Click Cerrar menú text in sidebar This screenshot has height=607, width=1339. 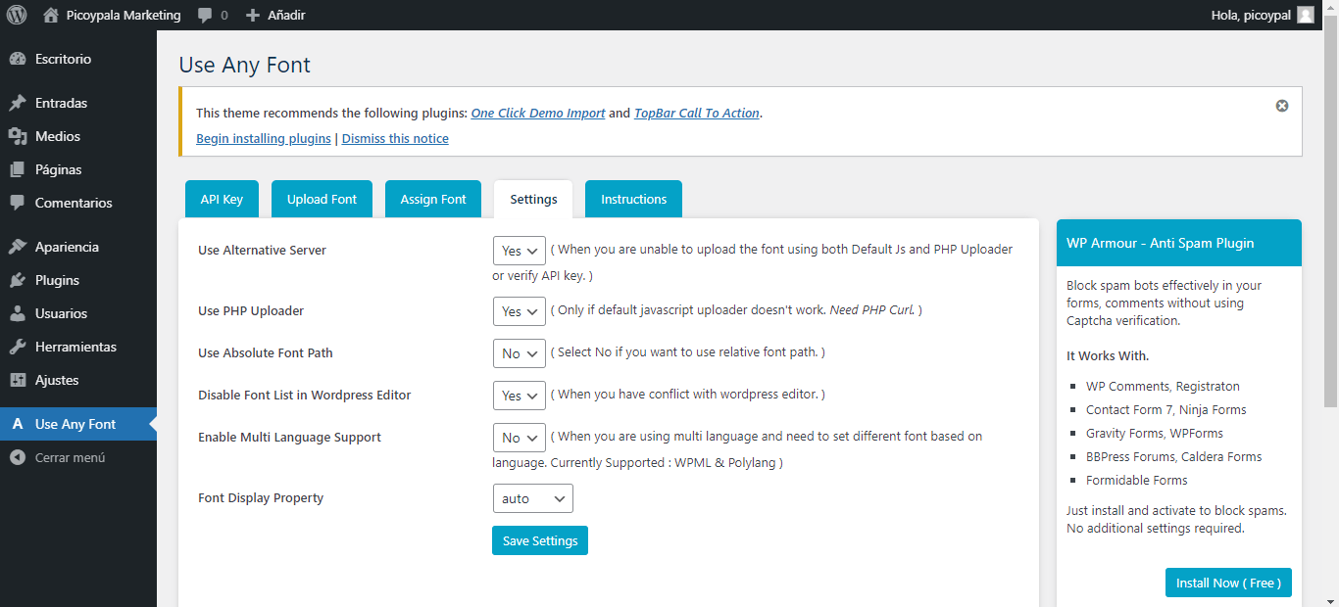click(x=70, y=457)
